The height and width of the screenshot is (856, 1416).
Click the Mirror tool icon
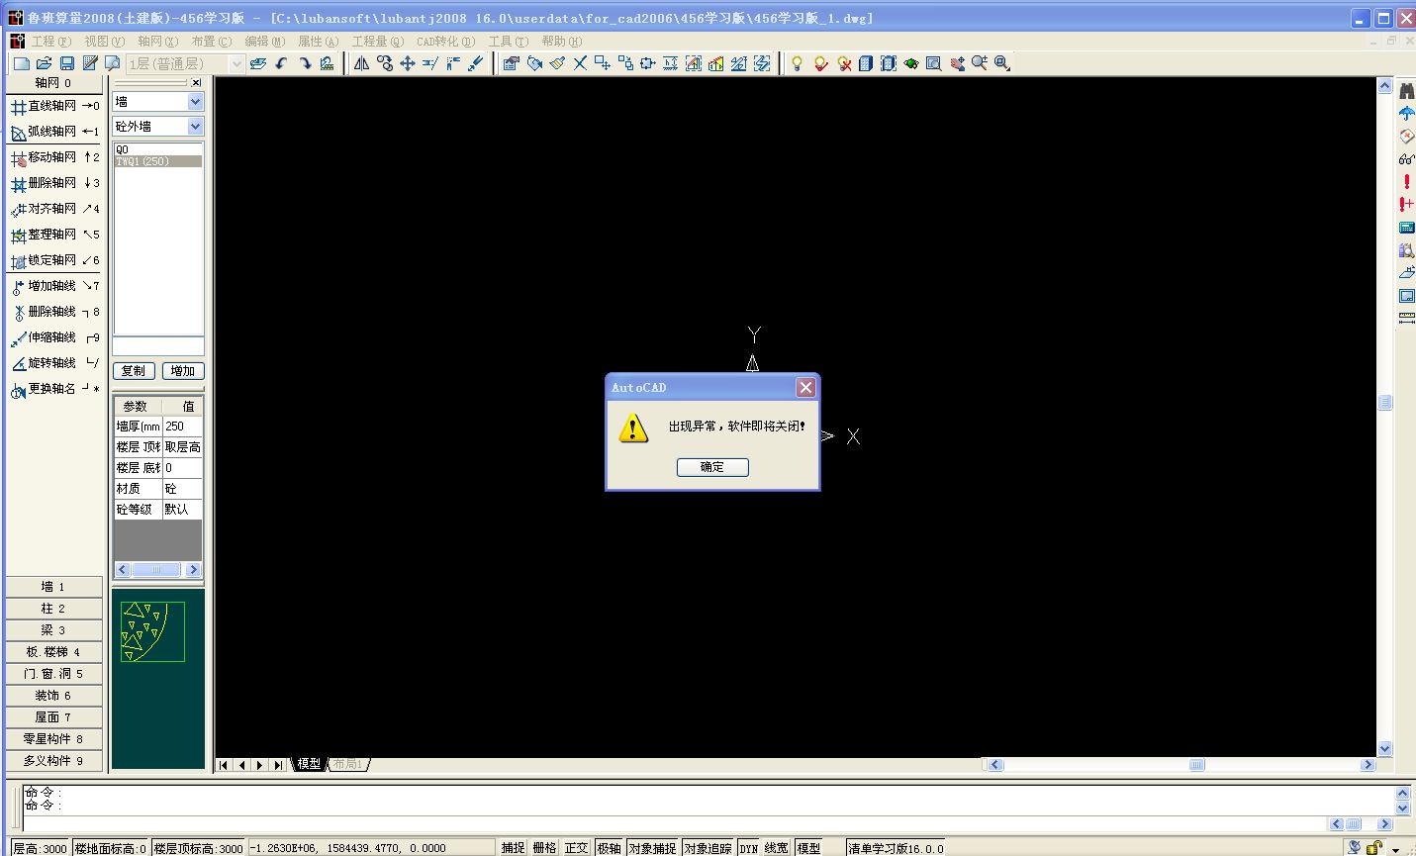tap(362, 63)
